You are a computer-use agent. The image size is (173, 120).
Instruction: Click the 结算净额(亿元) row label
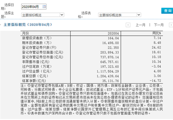[x=34, y=81]
